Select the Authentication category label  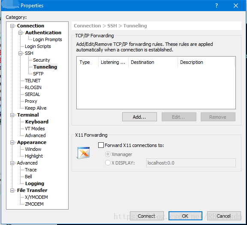click(x=43, y=33)
